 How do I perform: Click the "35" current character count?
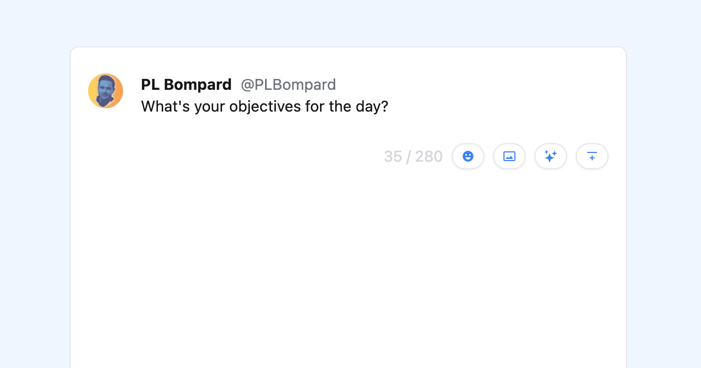point(393,157)
